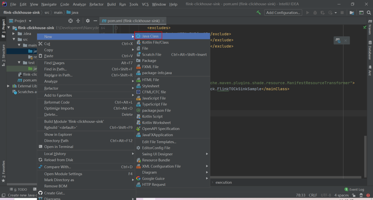Screen dimensions: 373x200
Task: Open the Refactor menu in the menu bar
Action: (96, 4)
